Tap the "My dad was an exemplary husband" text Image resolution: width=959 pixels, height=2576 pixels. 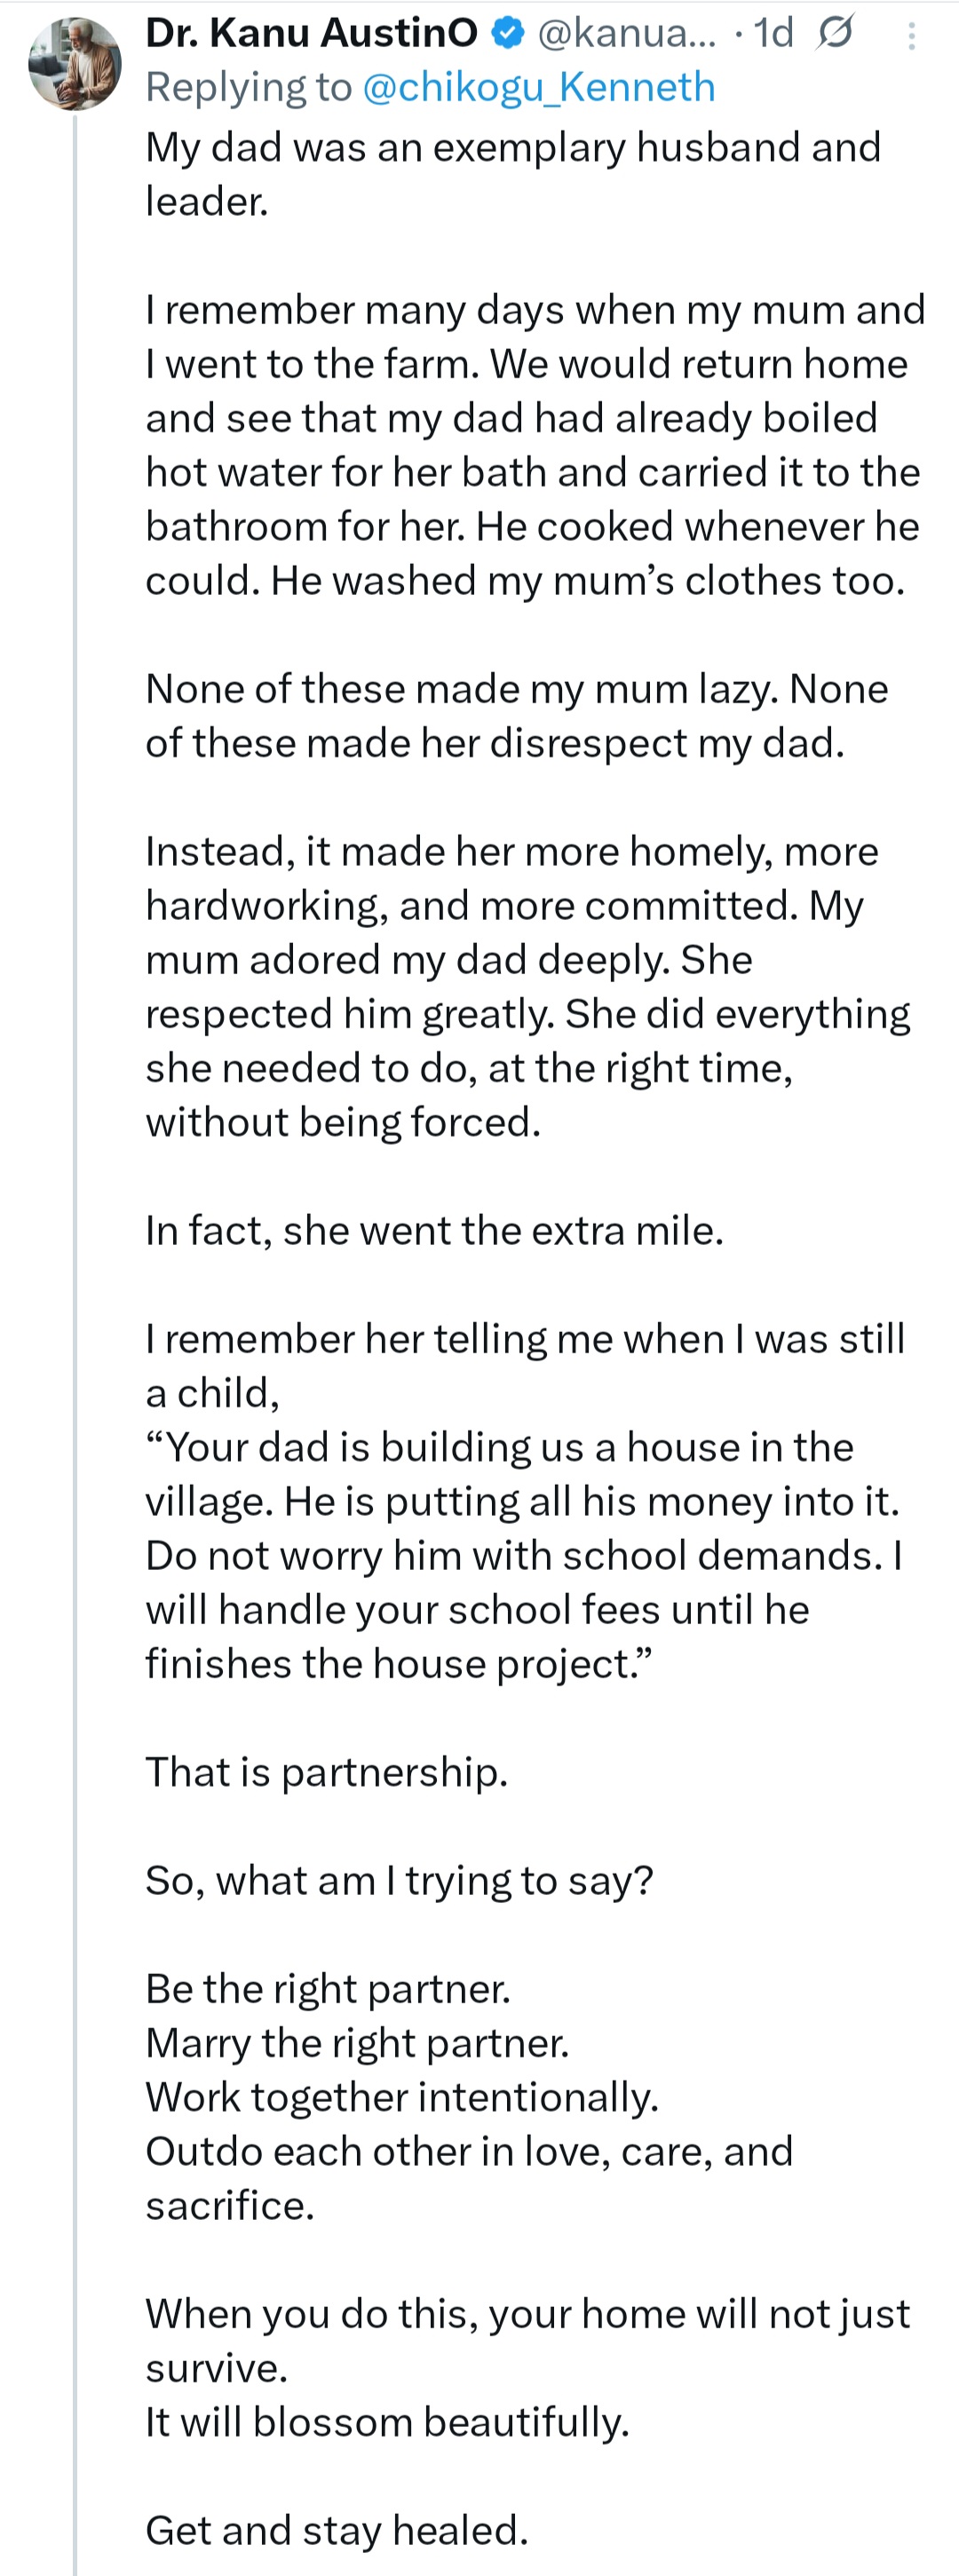pos(513,174)
